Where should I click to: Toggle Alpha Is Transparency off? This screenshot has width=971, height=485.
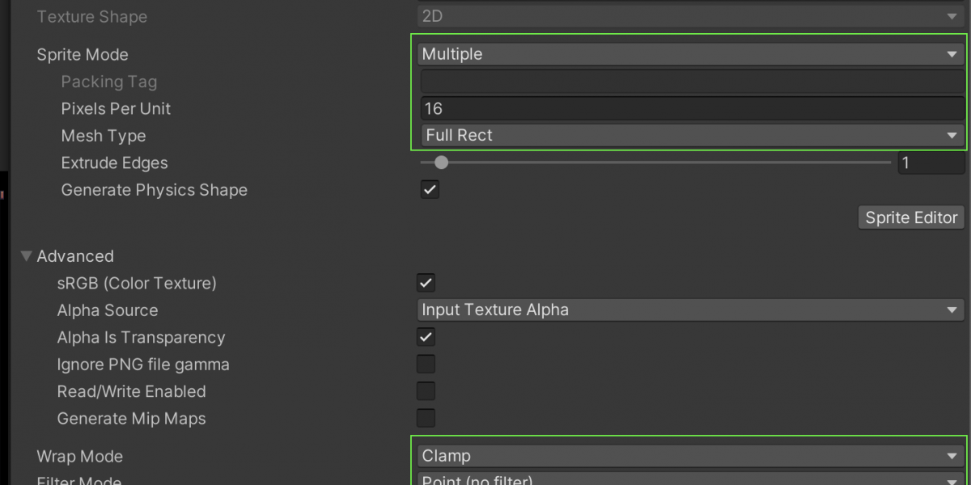(x=426, y=337)
